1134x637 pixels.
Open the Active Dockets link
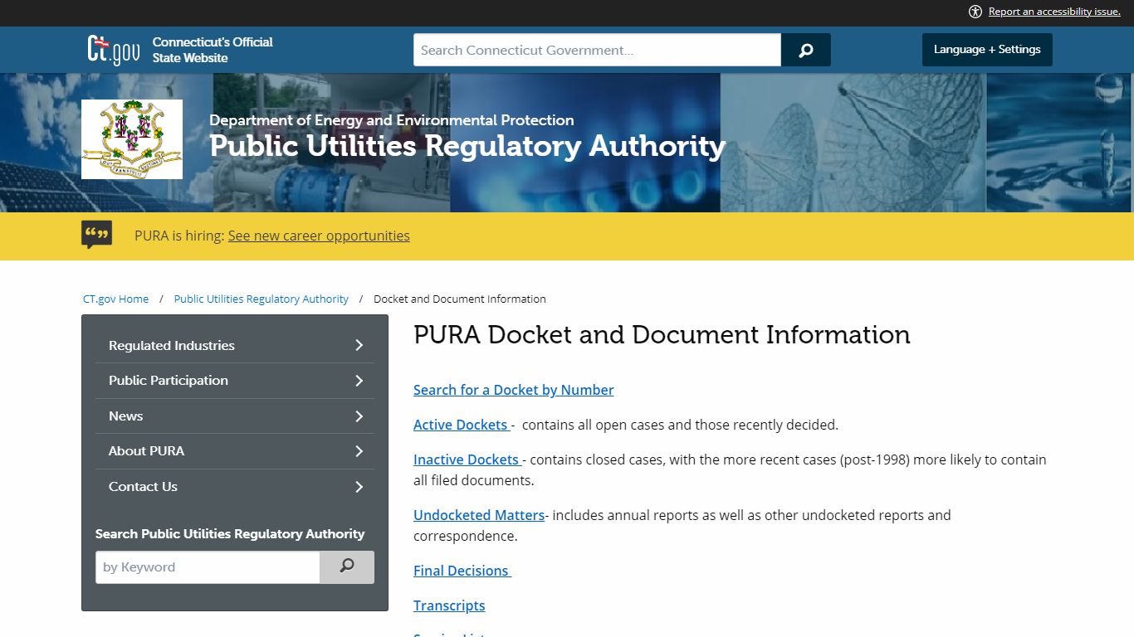coord(461,425)
